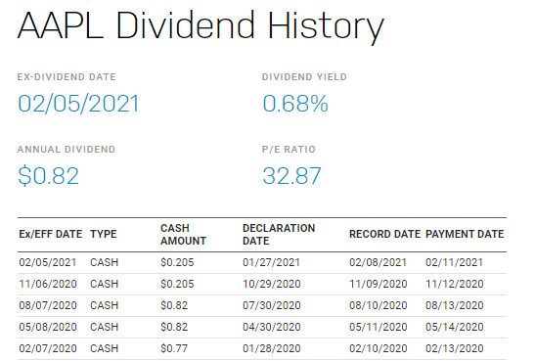Screen dimensions: 535x361
Task: Click payment date 08/13/2020
Action: pyautogui.click(x=455, y=305)
